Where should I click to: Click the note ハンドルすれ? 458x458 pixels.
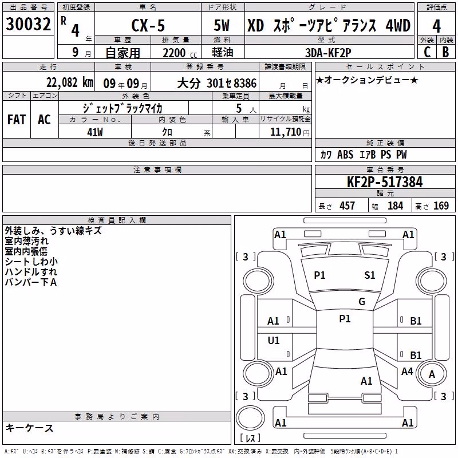(31, 271)
